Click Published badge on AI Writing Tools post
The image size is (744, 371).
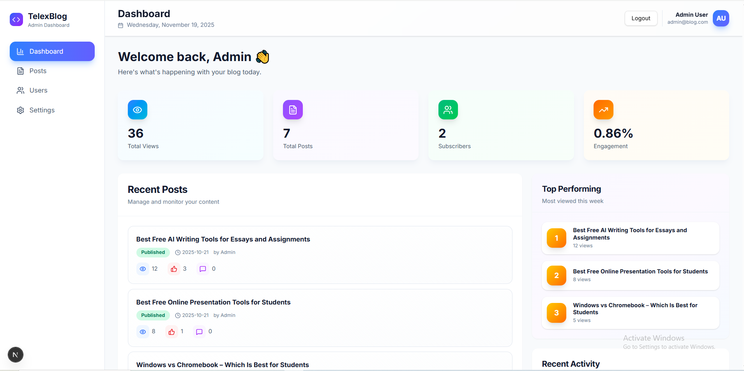pos(153,252)
